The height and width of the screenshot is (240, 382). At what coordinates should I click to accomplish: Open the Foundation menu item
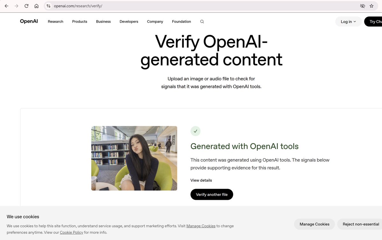[182, 21]
